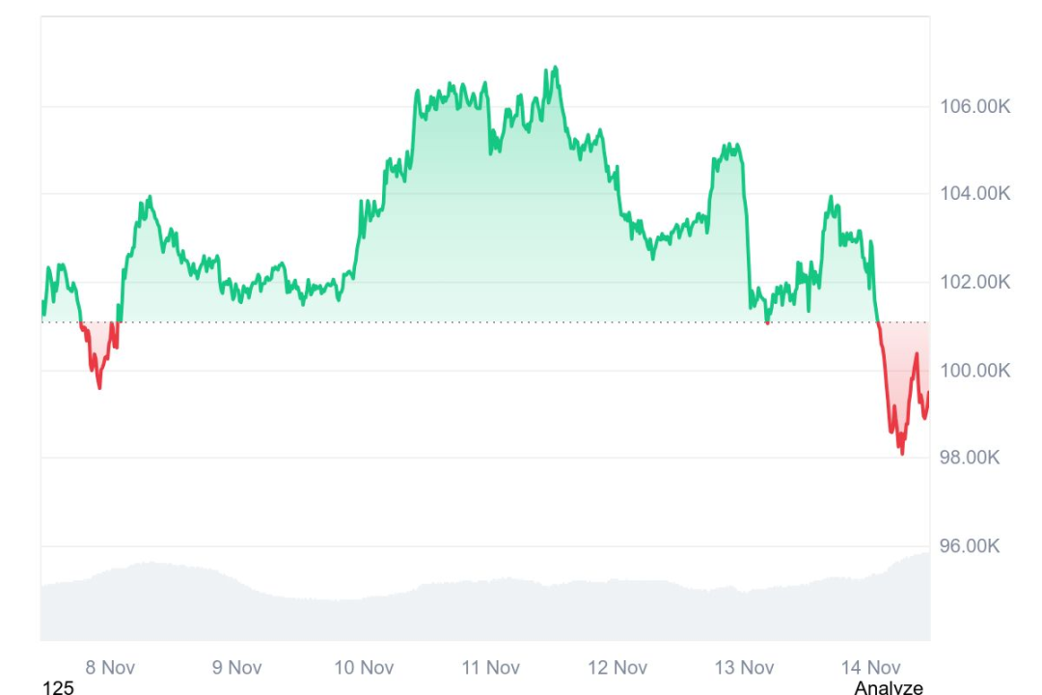Select the 12 Nov date label

(617, 667)
